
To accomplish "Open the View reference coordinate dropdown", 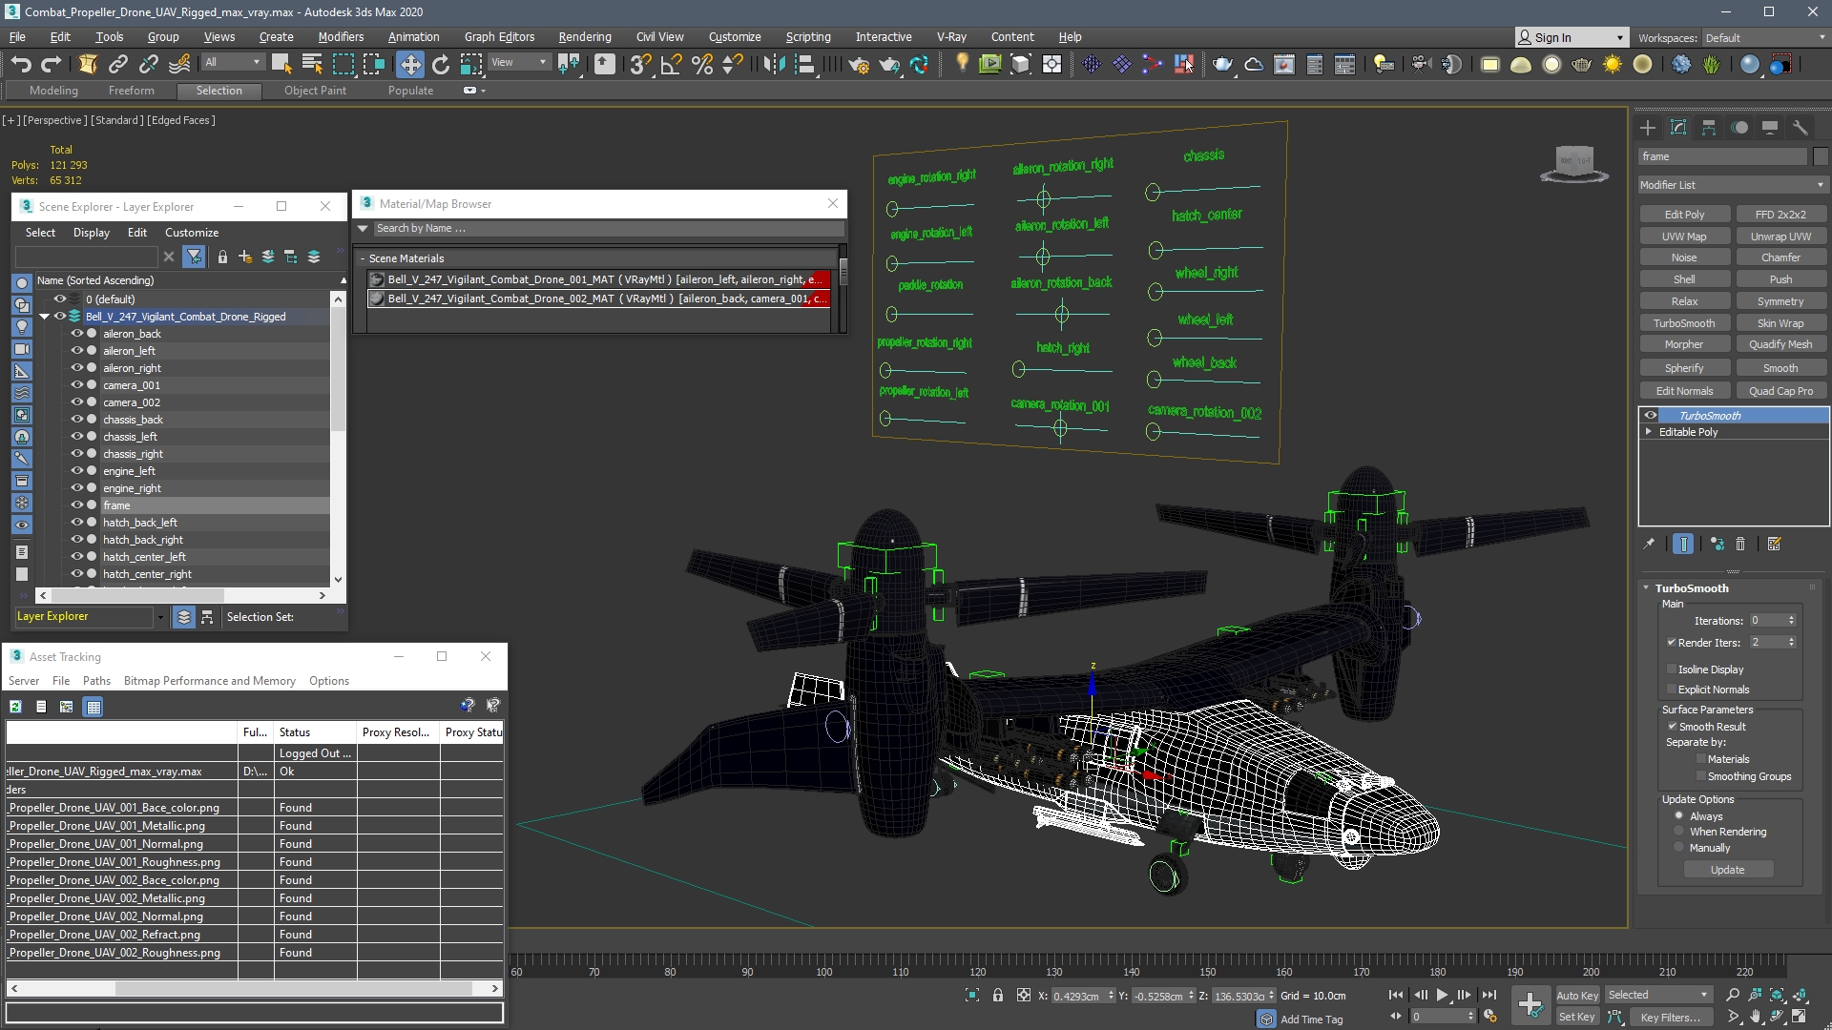I will point(520,62).
